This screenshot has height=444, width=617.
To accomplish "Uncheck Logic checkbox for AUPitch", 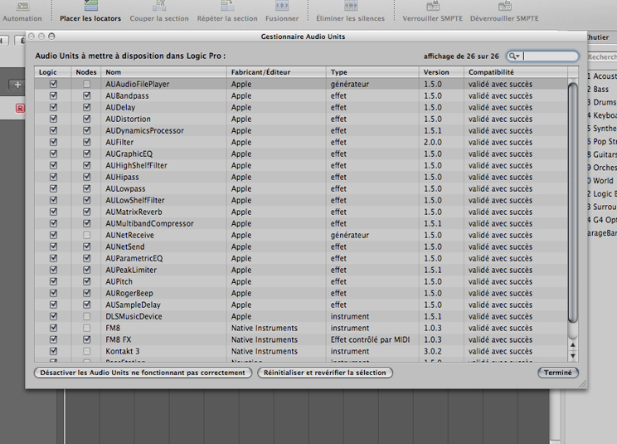I will point(54,281).
